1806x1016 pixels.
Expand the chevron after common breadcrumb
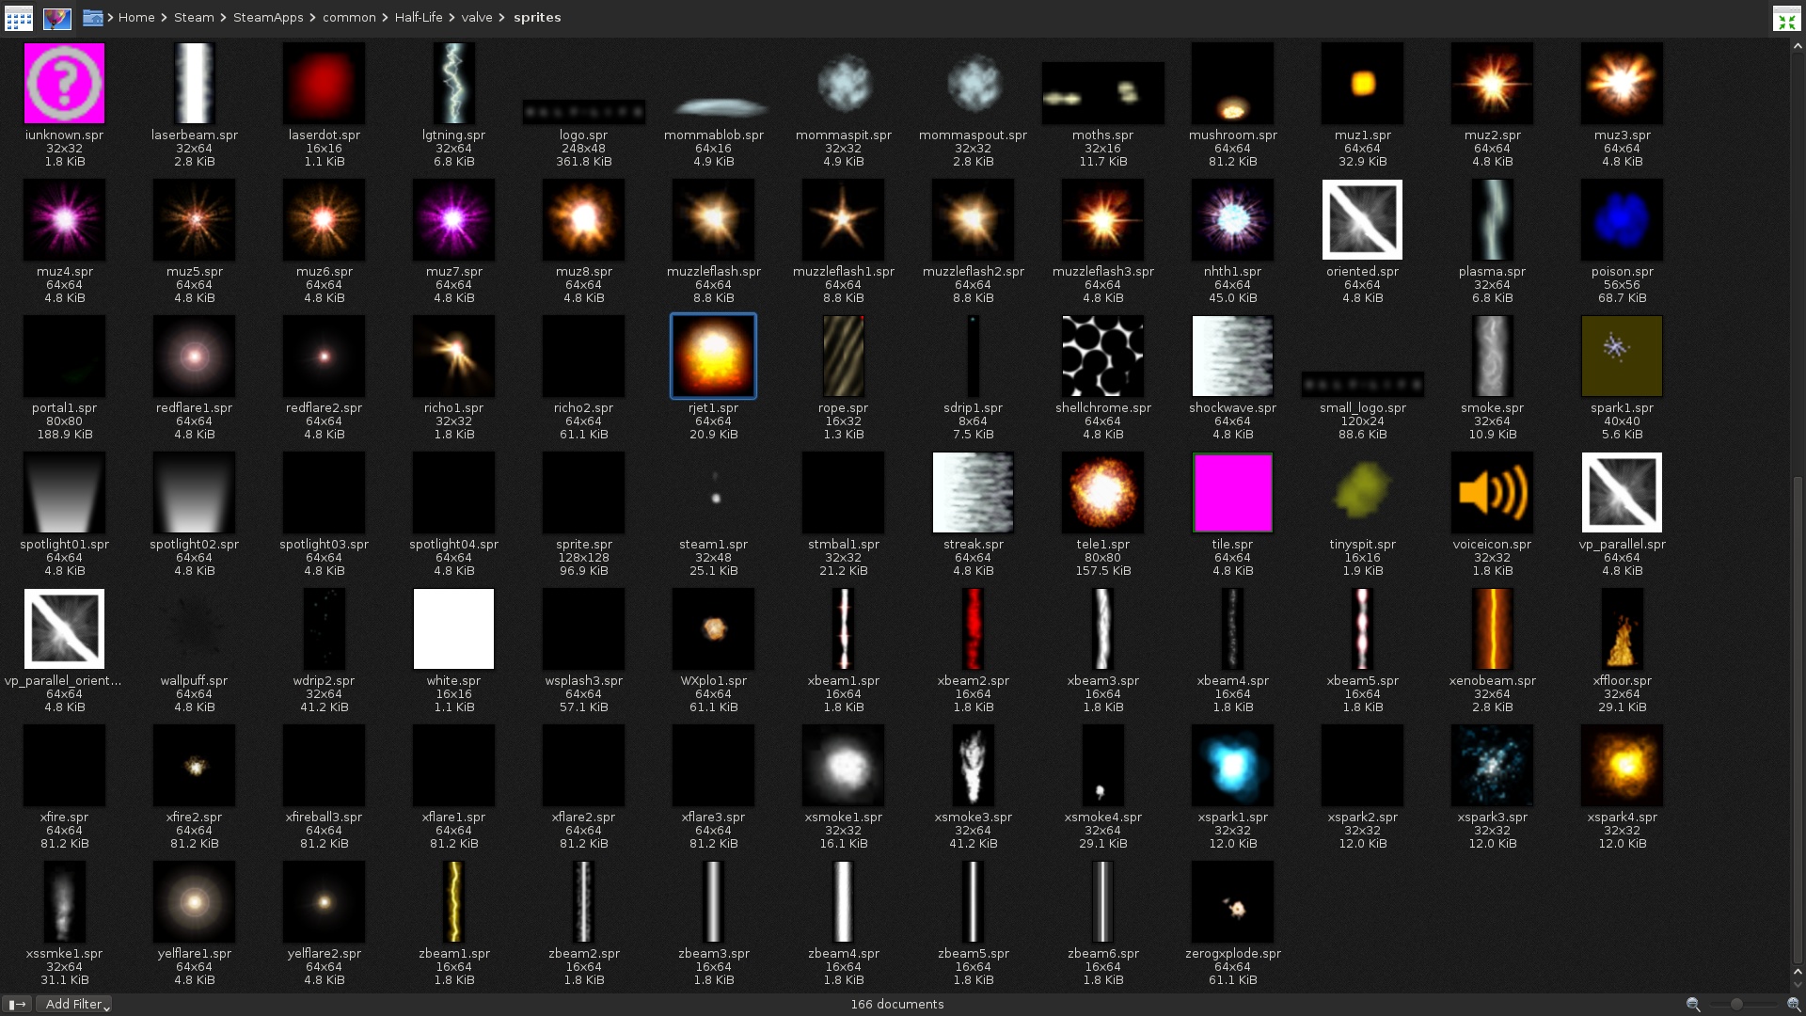click(x=385, y=18)
